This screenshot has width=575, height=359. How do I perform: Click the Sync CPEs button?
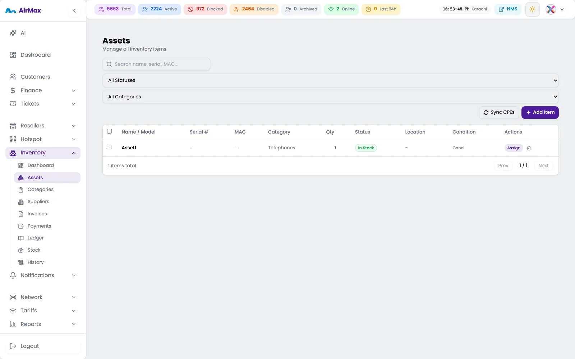point(499,112)
